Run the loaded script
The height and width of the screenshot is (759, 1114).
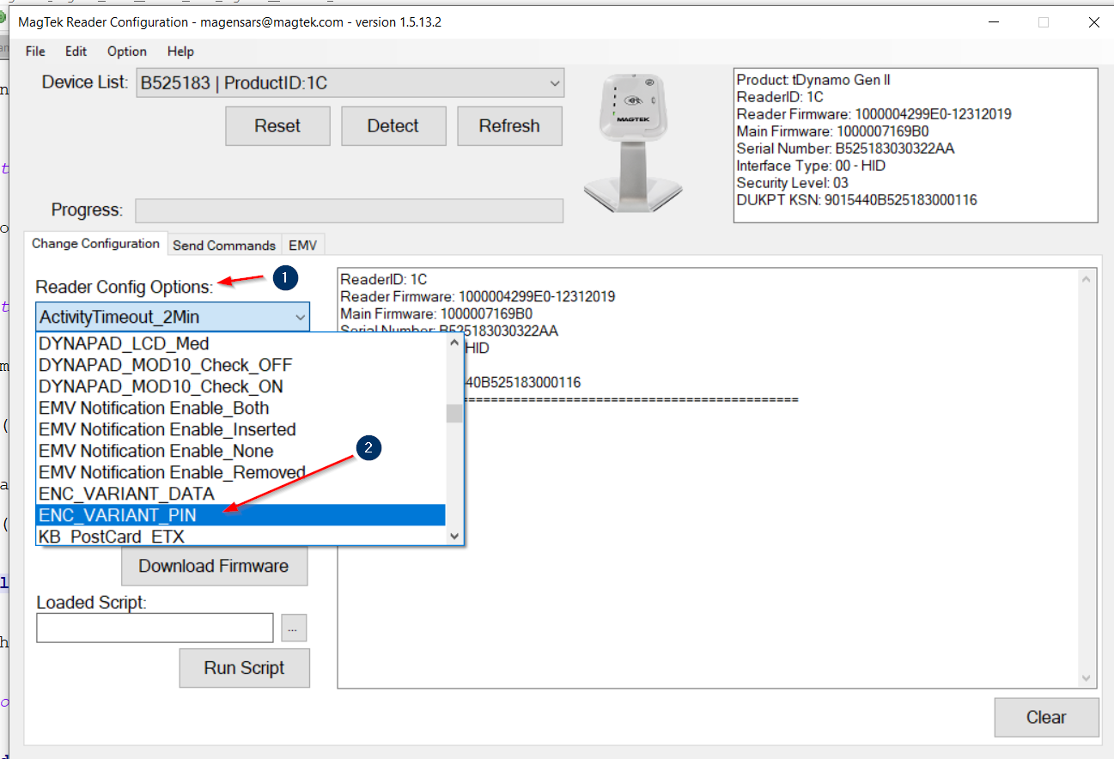point(244,668)
